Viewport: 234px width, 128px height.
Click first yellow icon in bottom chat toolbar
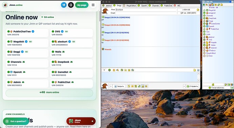click(x=129, y=86)
